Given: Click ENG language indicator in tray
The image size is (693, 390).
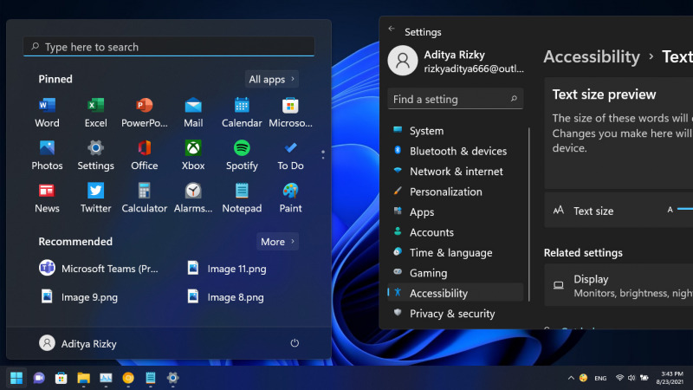Looking at the screenshot, I should [600, 378].
